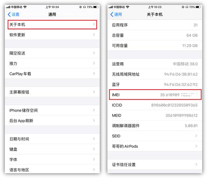Tap the back chevron next to 通用
Image resolution: width=207 pixels, height=178 pixels.
coord(112,14)
